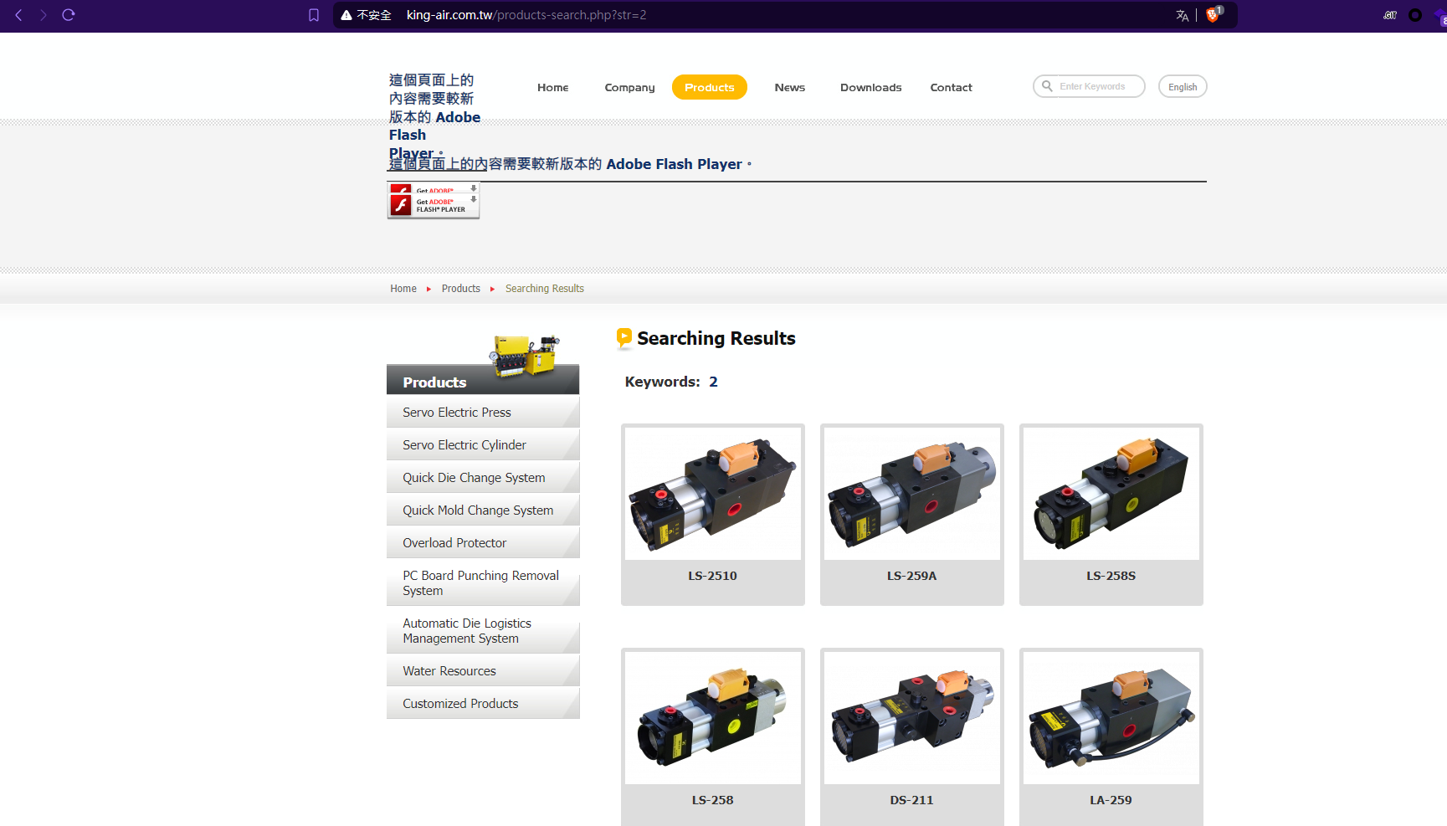Open the Downloads menu item

871,87
